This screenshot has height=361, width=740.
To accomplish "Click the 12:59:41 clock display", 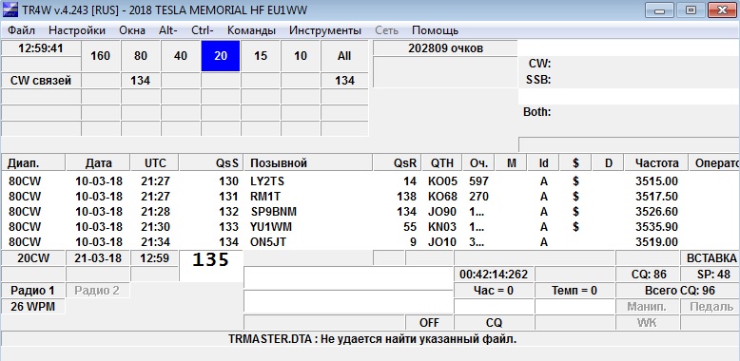I will click(41, 48).
